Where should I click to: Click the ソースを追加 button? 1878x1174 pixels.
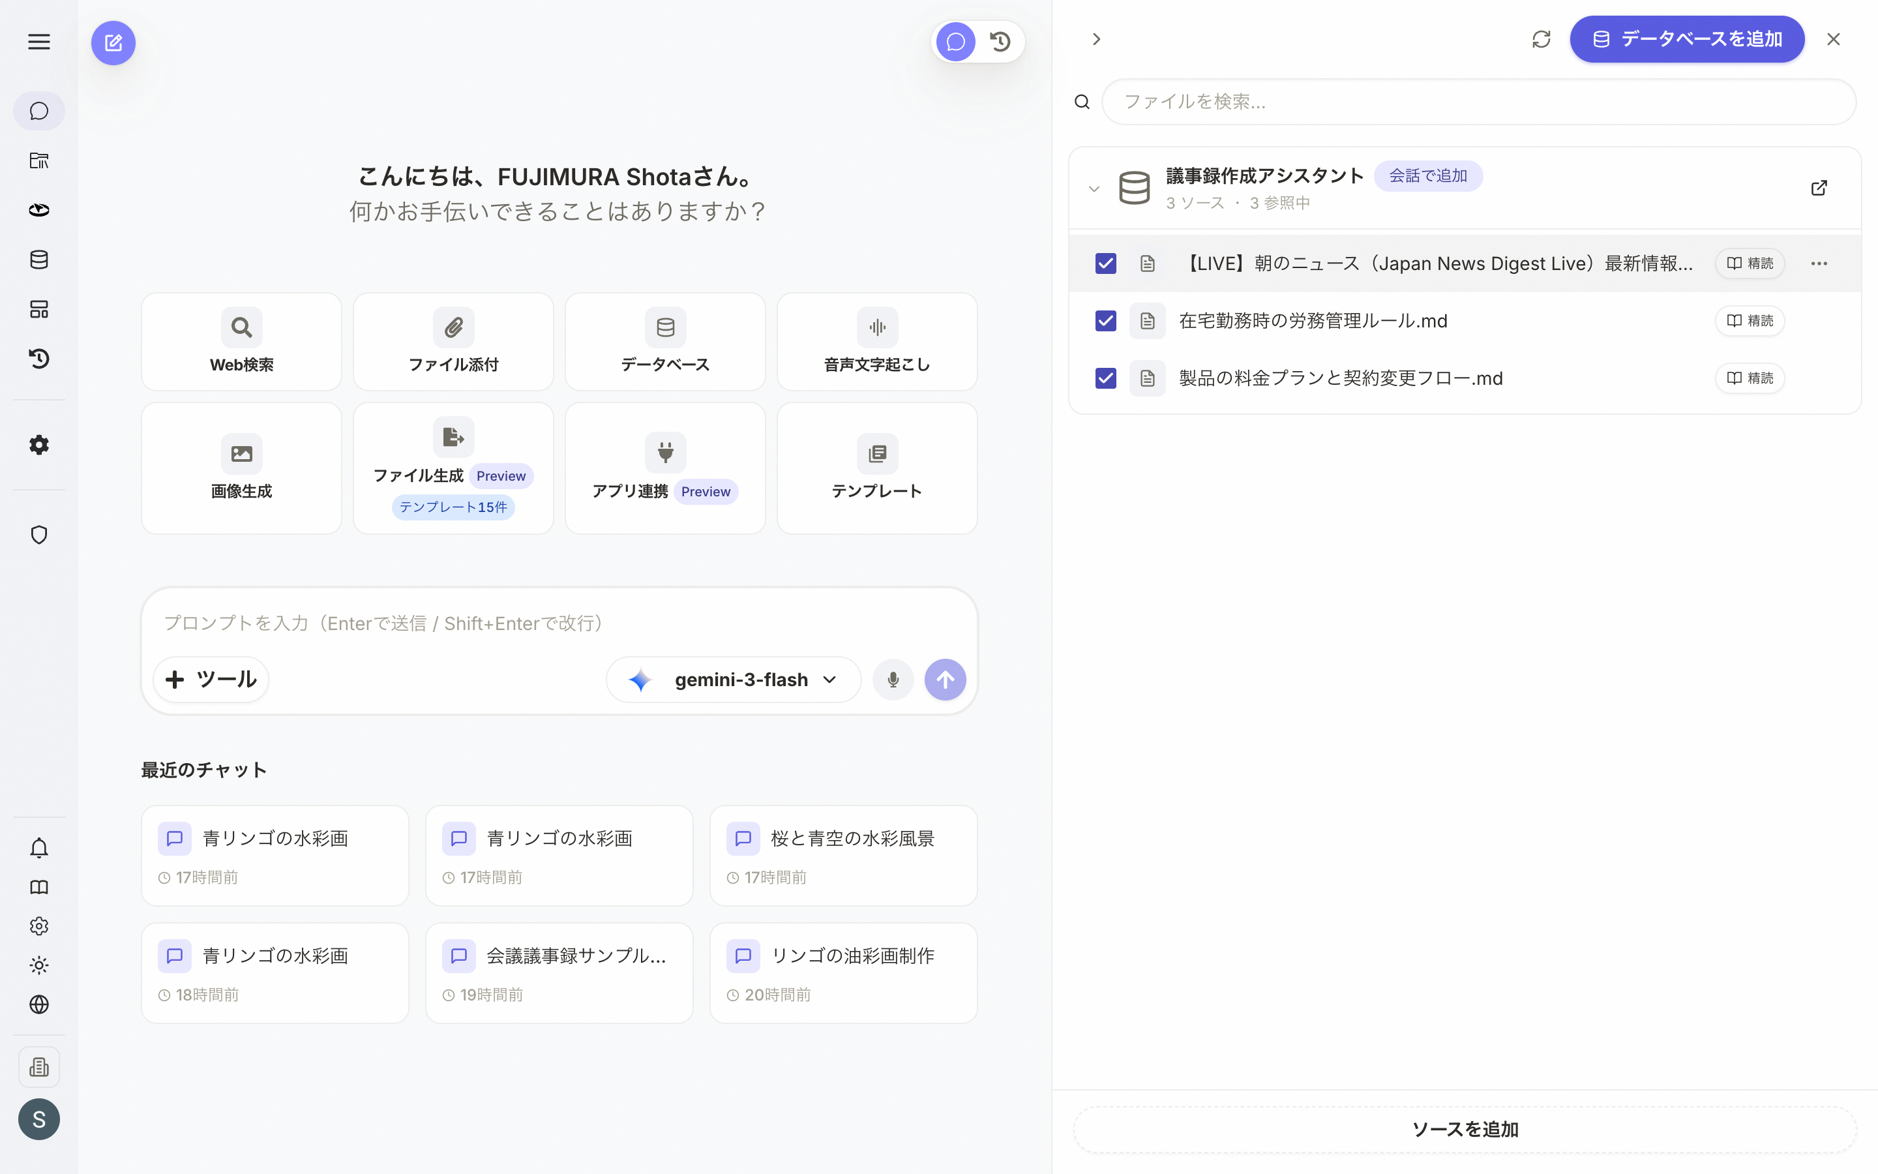click(x=1465, y=1130)
